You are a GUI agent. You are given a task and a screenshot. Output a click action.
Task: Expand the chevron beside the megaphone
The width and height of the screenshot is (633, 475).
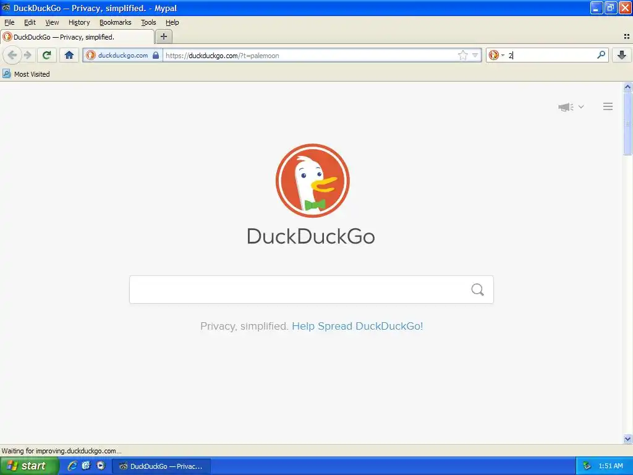pyautogui.click(x=581, y=106)
